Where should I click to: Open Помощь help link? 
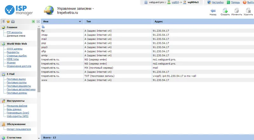point(235,2)
